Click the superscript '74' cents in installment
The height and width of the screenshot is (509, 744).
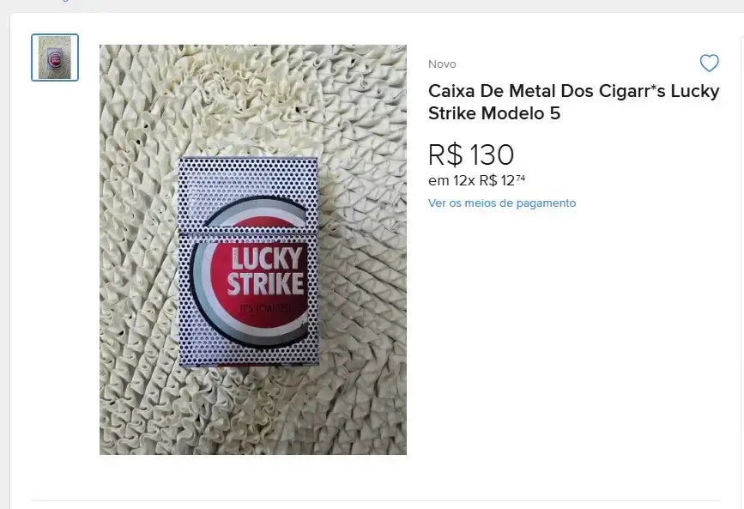click(521, 177)
